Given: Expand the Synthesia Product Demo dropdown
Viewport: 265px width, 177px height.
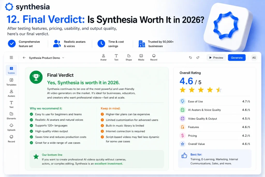Looking at the screenshot, I should 63,58.
